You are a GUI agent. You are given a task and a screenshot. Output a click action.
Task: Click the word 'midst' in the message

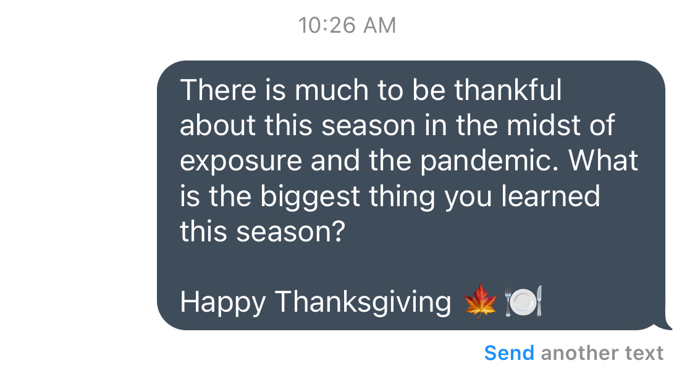pyautogui.click(x=544, y=125)
